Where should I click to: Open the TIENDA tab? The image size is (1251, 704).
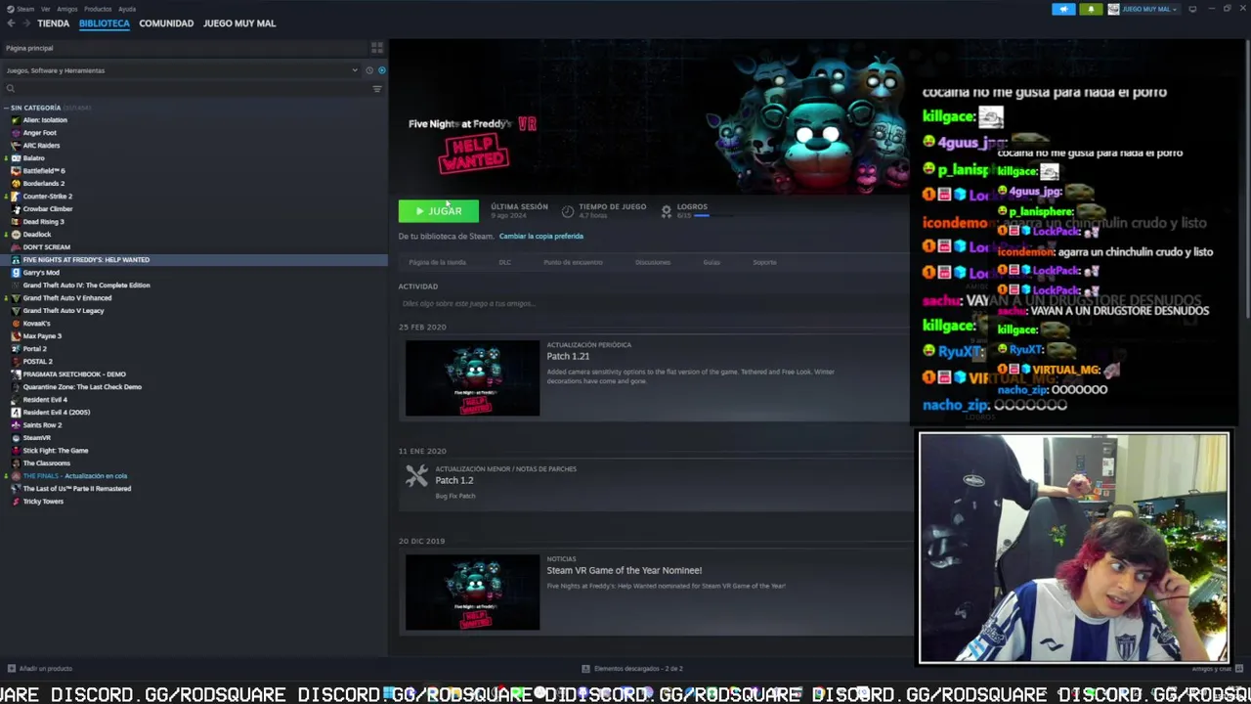[x=53, y=23]
